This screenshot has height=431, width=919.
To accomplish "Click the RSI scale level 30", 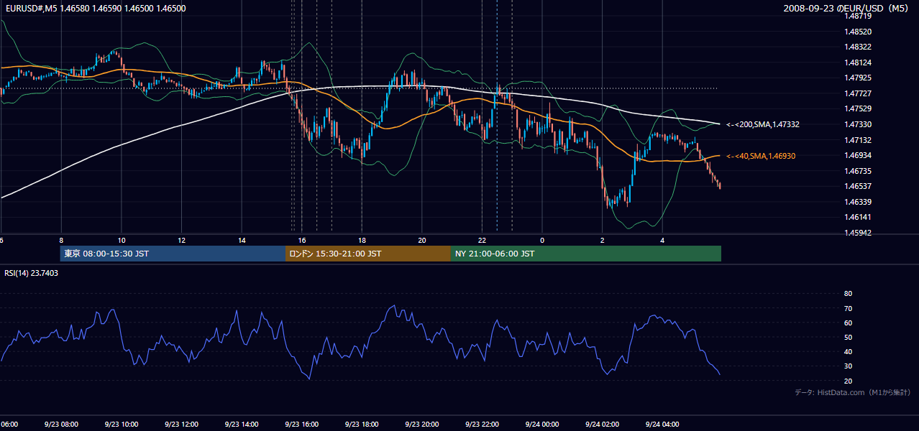I will click(x=849, y=366).
